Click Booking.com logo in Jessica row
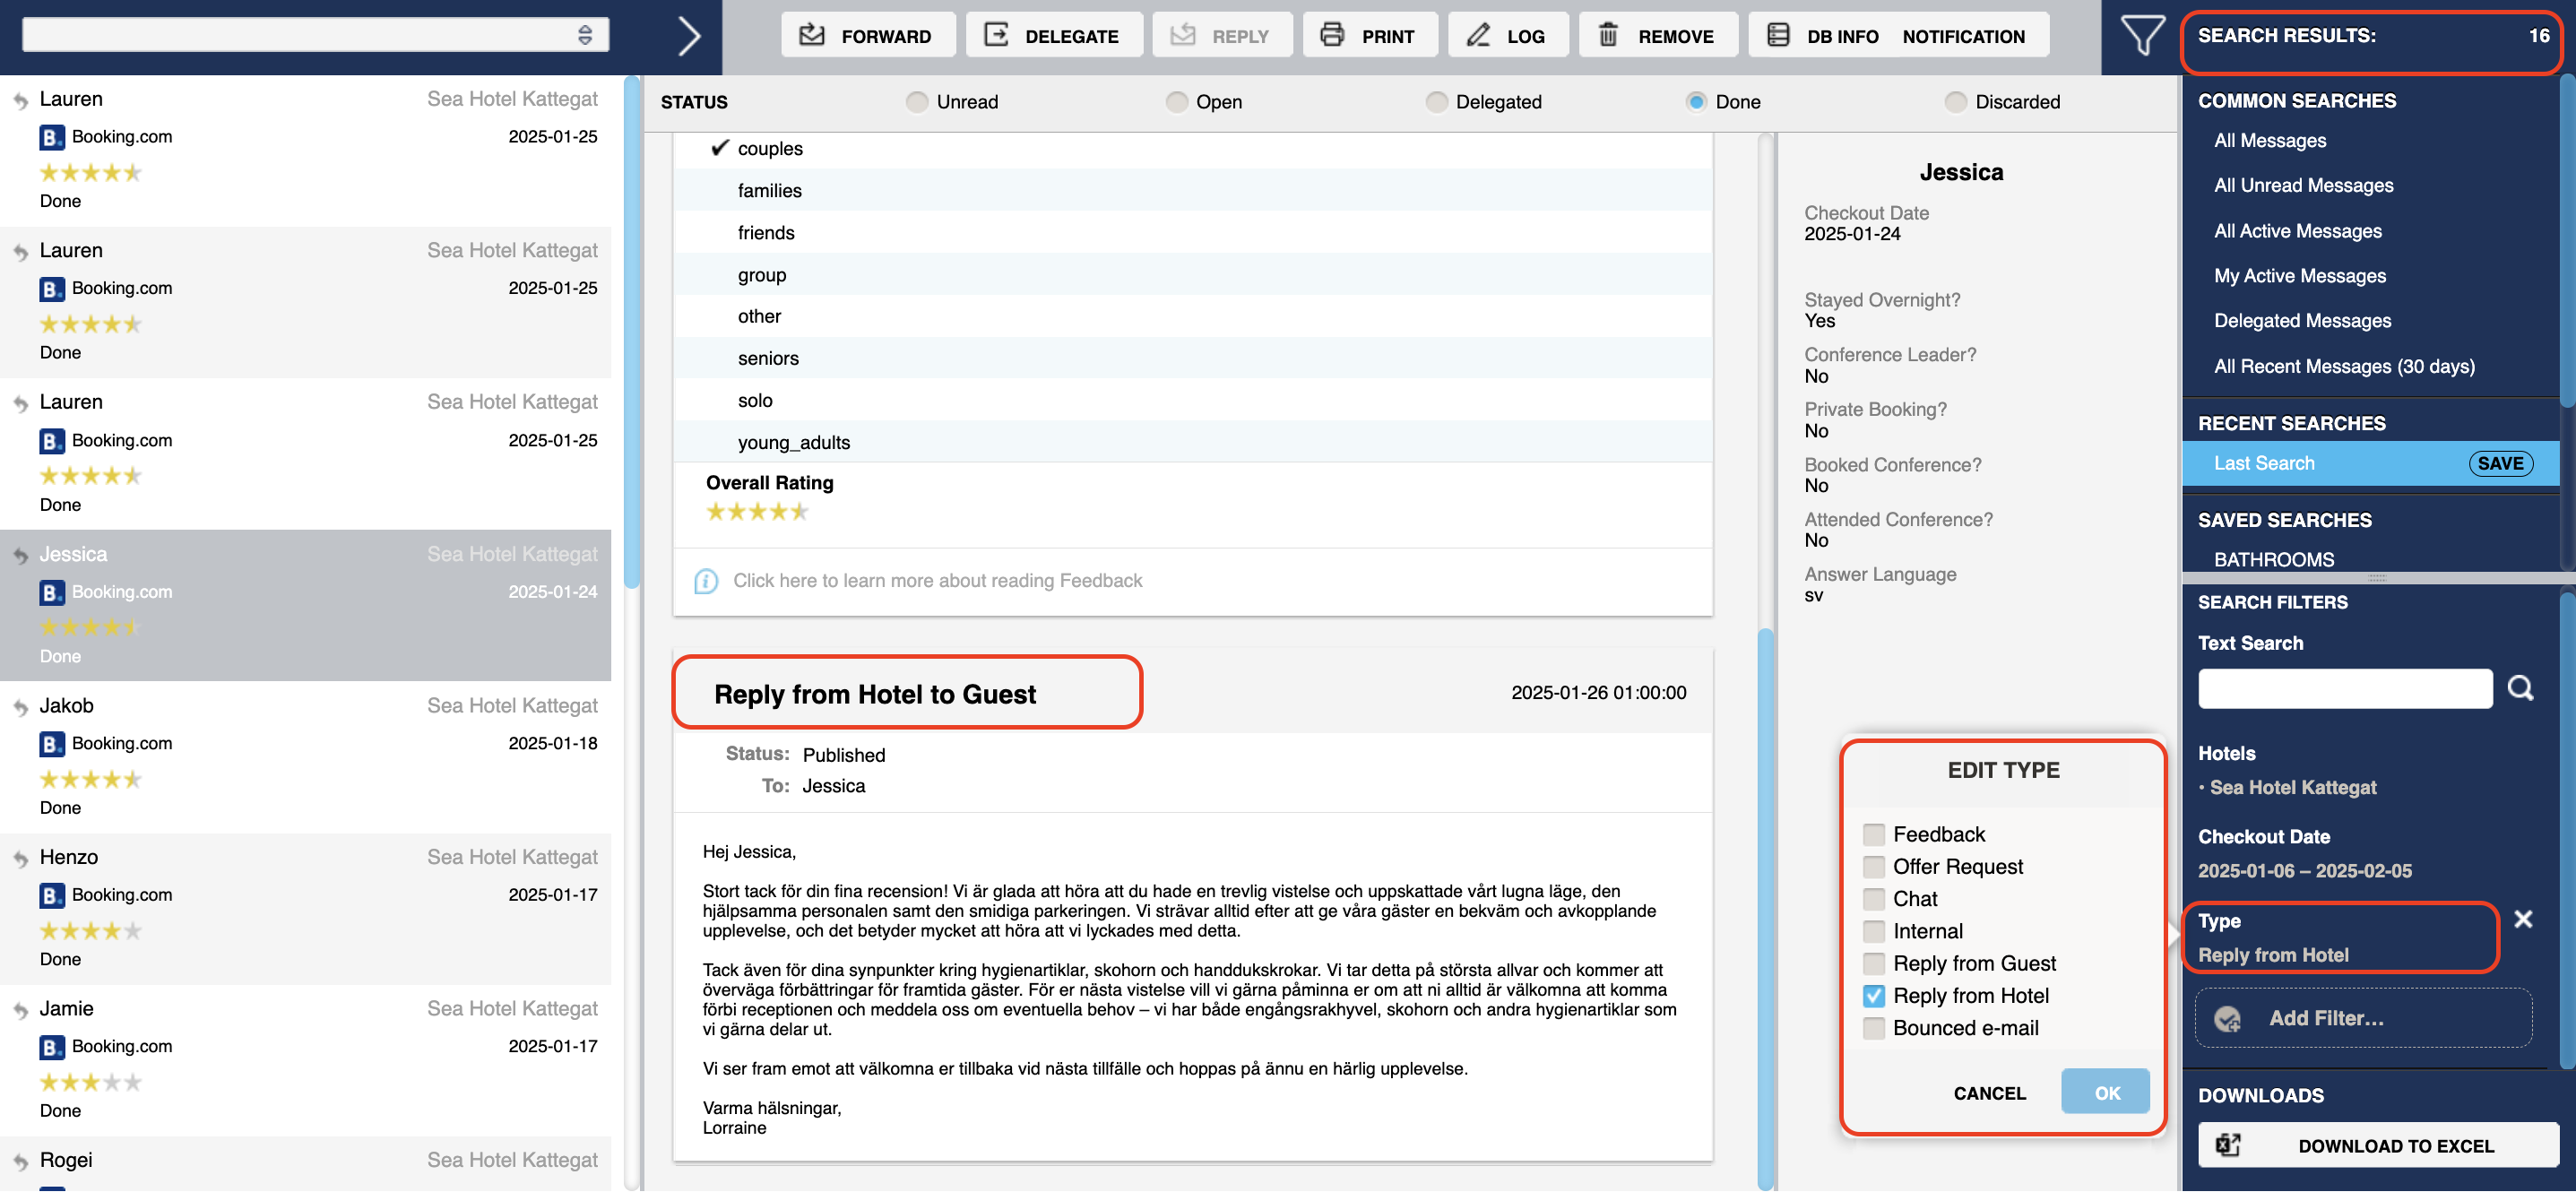The image size is (2576, 1192). click(x=52, y=593)
